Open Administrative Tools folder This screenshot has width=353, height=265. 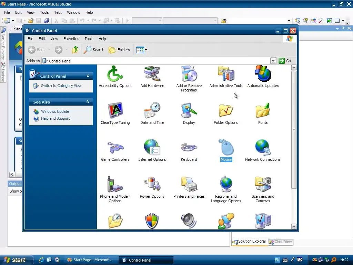click(x=226, y=77)
